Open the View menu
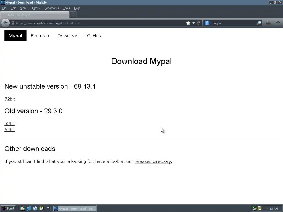 [23, 8]
